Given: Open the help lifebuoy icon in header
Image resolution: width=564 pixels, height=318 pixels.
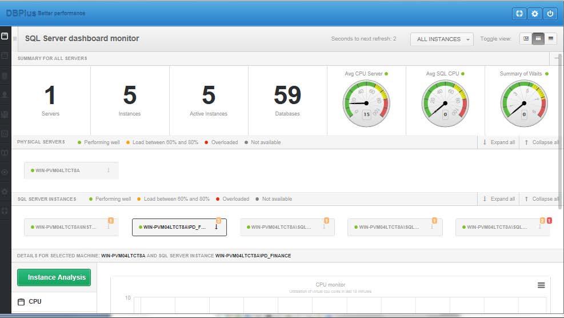Looking at the screenshot, I should coord(519,14).
